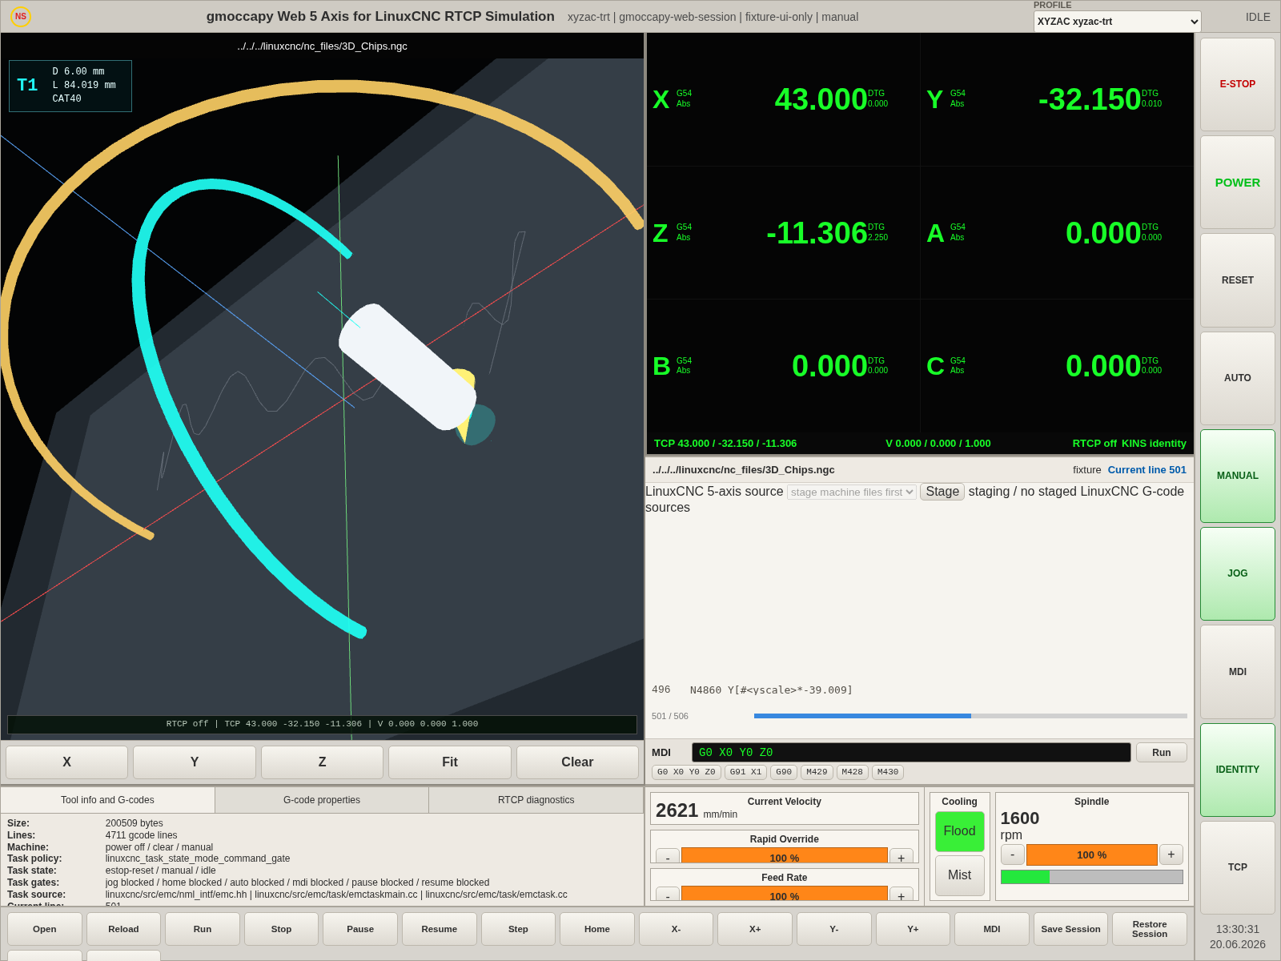Screen dimensions: 1281x961
Task: Insert the M429 quick command
Action: (817, 772)
